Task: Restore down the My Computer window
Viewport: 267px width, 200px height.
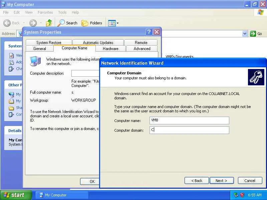Action: coord(255,4)
